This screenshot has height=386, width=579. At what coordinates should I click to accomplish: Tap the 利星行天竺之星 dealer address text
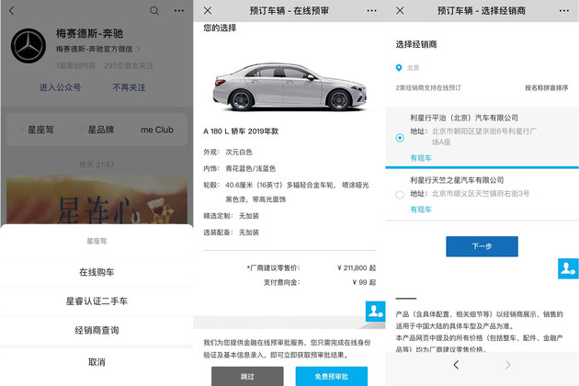click(481, 194)
